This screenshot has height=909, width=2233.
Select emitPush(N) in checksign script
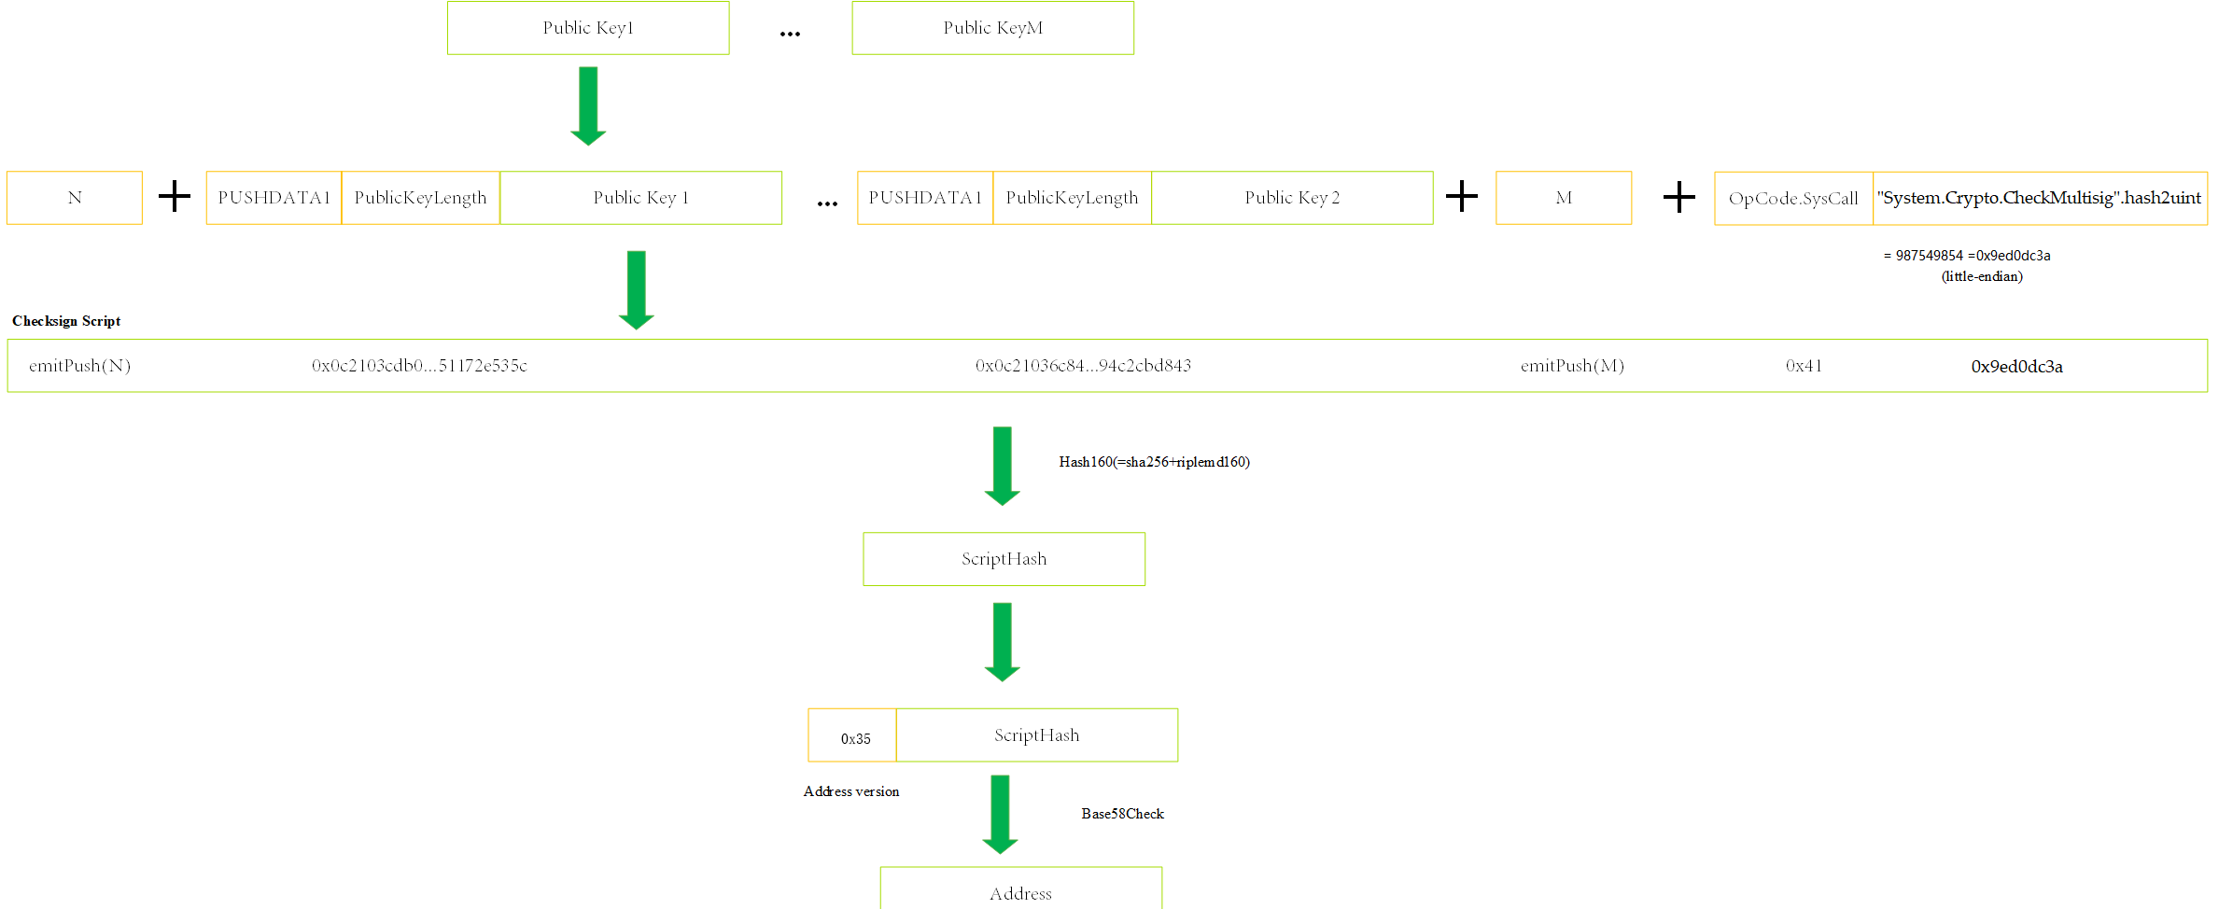[x=80, y=366]
